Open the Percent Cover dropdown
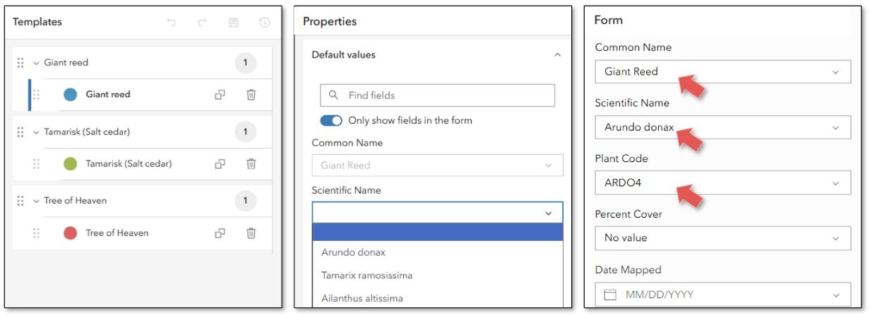Image resolution: width=870 pixels, height=317 pixels. tap(722, 238)
